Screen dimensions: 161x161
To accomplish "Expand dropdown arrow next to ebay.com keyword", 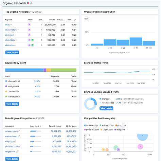I will tap(16, 35).
